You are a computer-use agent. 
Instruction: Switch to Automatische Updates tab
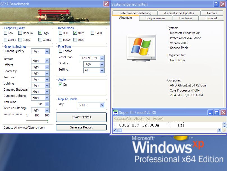179,13
